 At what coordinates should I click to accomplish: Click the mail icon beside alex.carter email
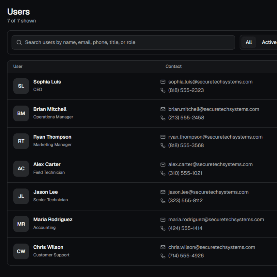(163, 164)
